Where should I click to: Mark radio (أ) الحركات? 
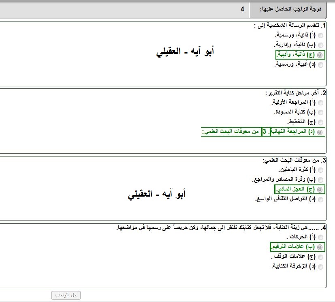[320, 237]
